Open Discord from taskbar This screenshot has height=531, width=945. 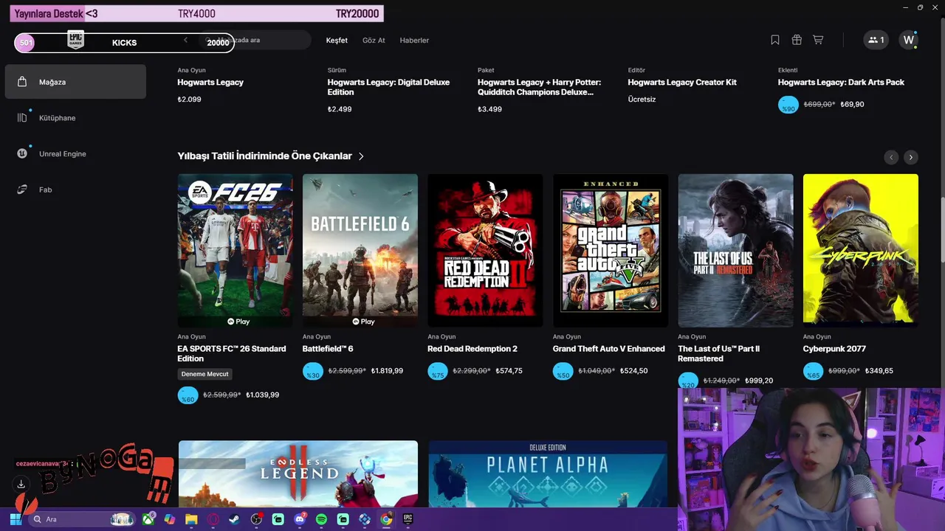pos(300,519)
